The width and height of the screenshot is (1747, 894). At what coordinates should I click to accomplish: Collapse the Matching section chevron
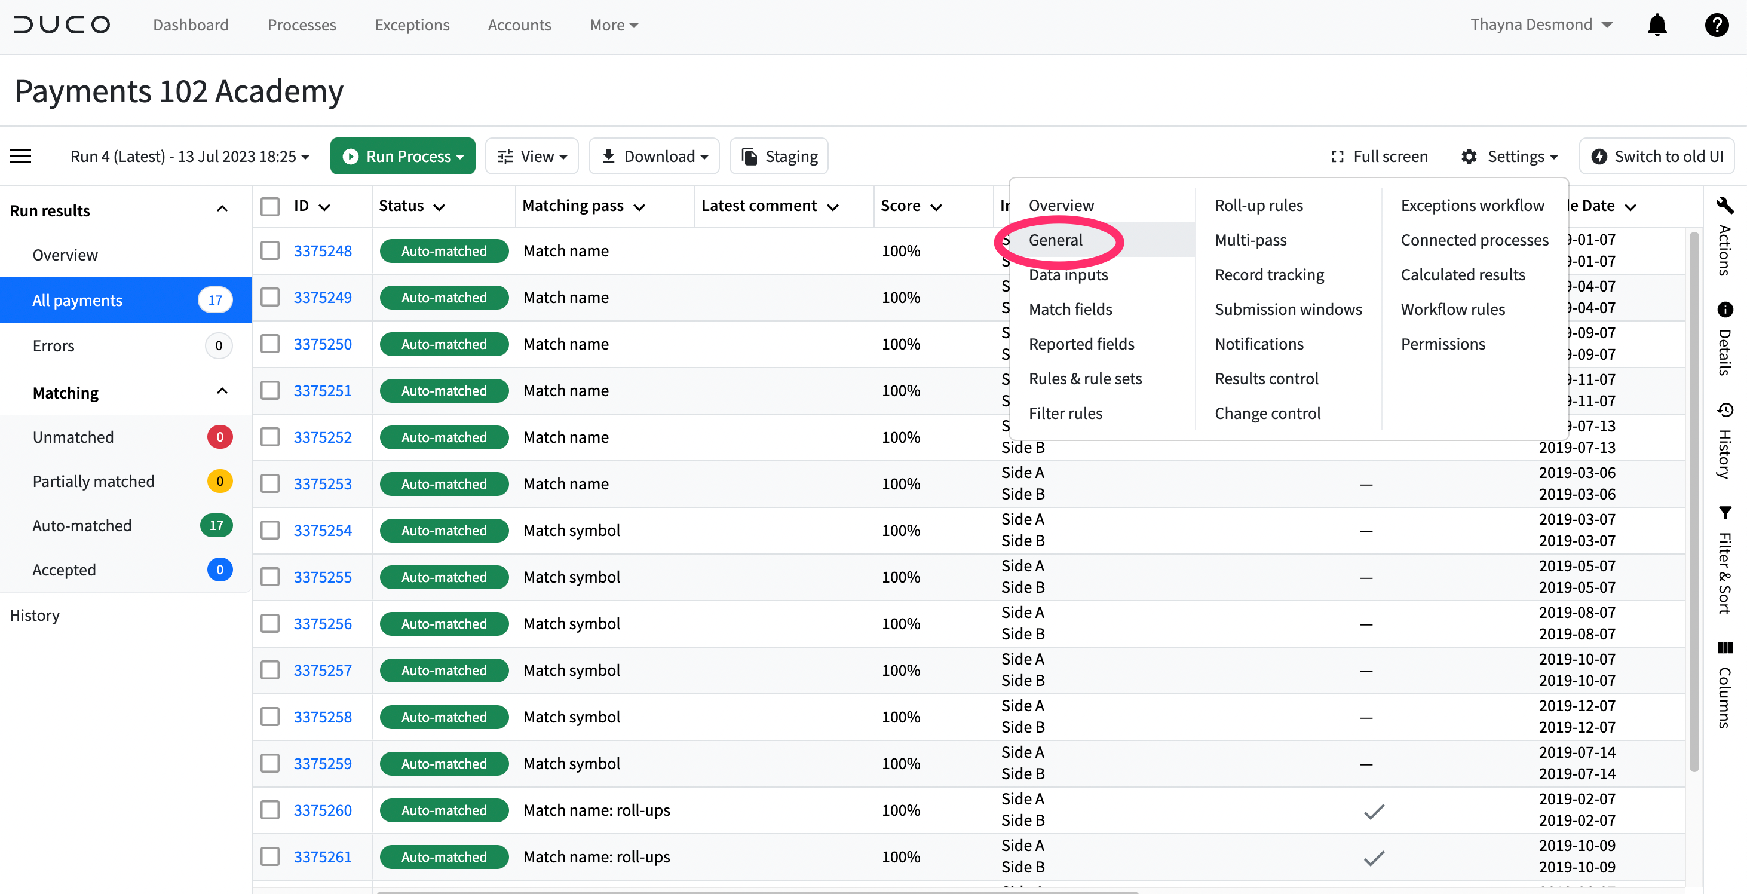222,391
